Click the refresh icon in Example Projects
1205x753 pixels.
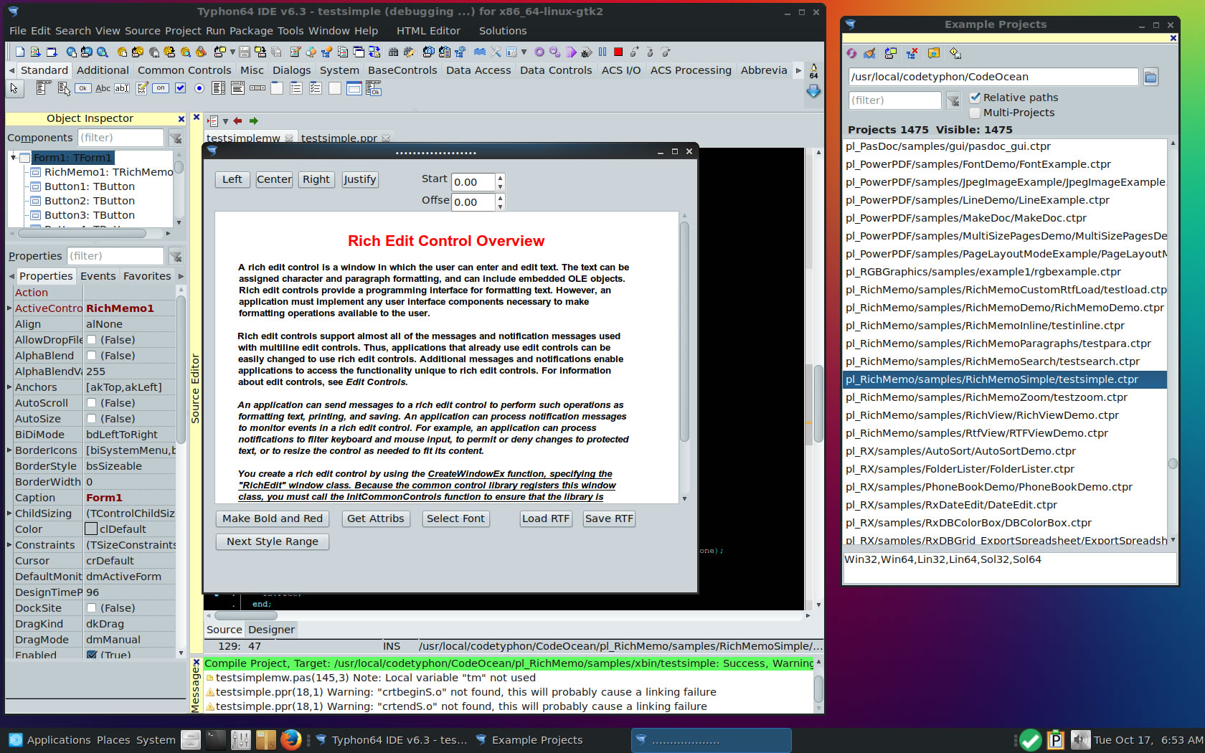(x=851, y=53)
